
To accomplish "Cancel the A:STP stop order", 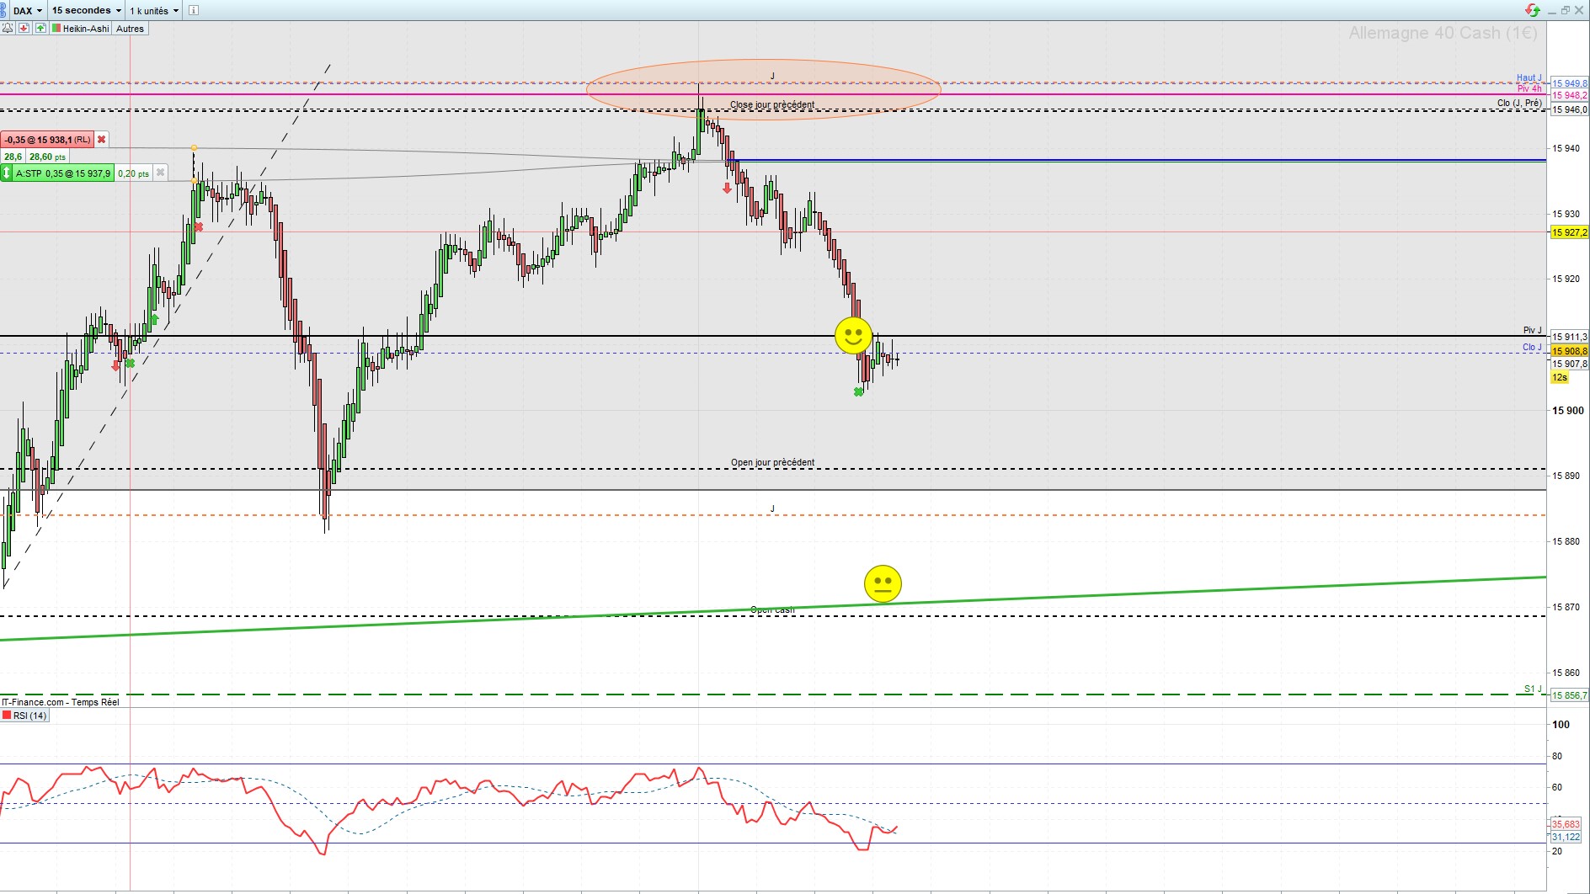I will [160, 173].
